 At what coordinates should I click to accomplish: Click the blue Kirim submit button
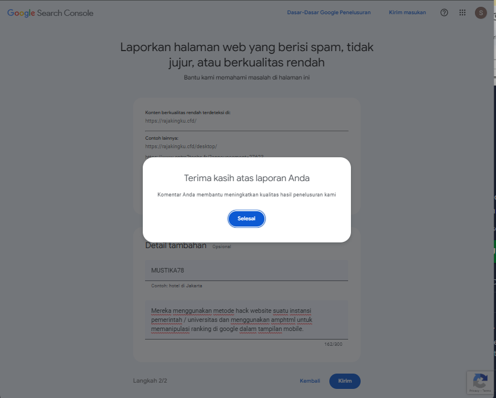(x=345, y=381)
